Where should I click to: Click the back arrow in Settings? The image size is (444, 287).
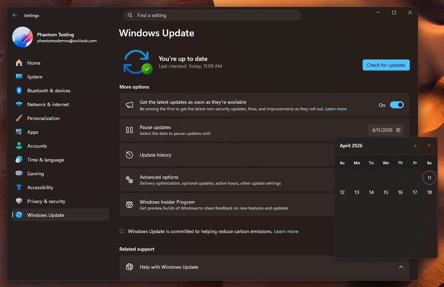coord(15,15)
